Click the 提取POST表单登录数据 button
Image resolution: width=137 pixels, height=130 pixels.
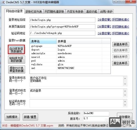[x=17, y=69]
